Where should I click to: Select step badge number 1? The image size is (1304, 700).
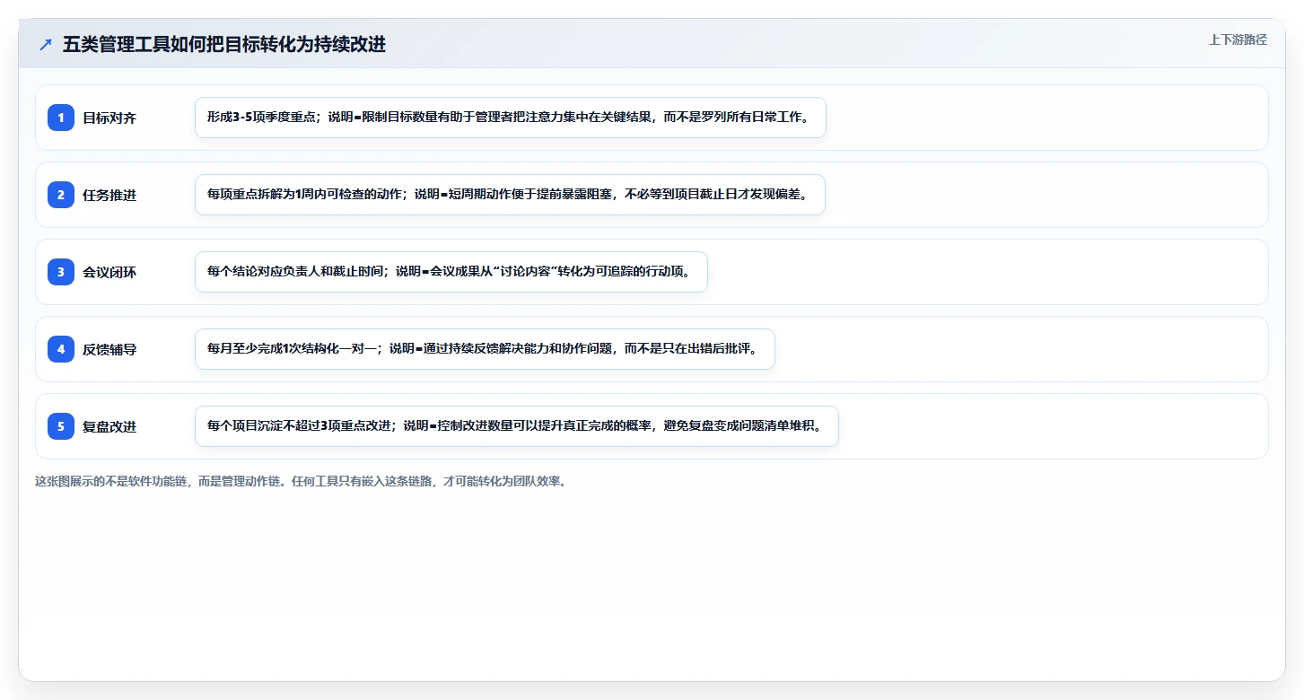point(61,118)
